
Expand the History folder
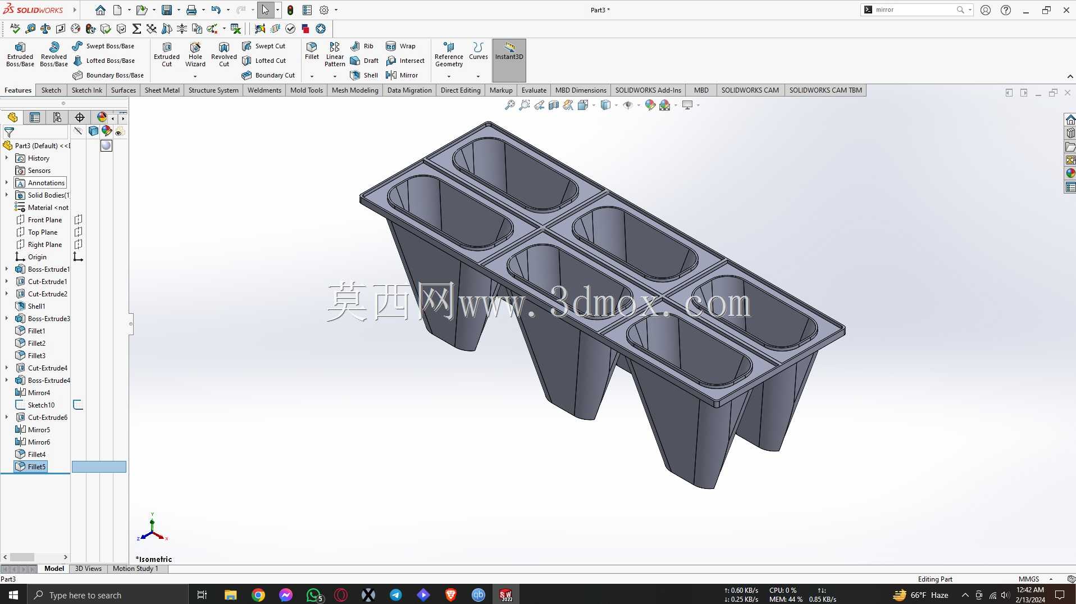click(x=7, y=158)
